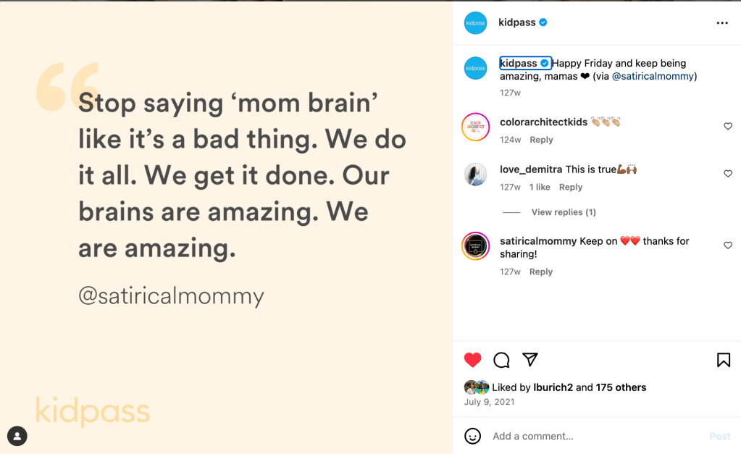Like the colorarchitectkids comment
Viewport: 741px width, 454px height.
728,127
